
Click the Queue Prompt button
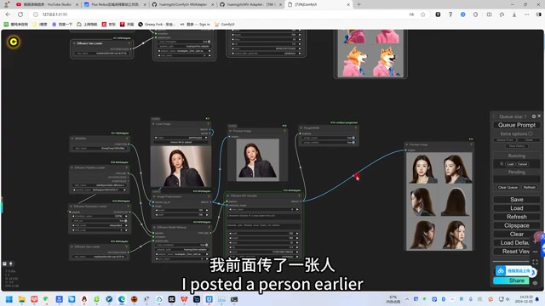pos(517,125)
